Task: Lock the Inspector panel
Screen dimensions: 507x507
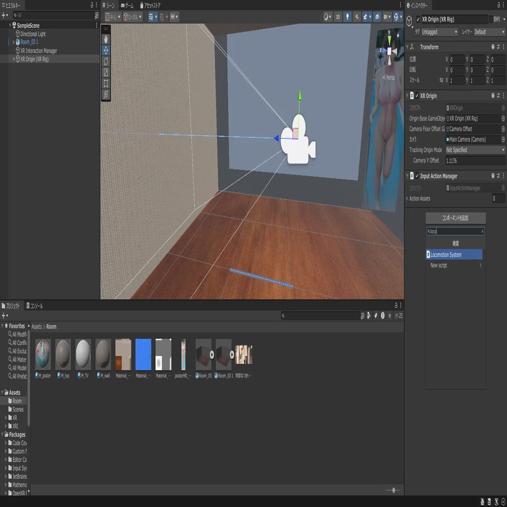Action: click(x=498, y=5)
